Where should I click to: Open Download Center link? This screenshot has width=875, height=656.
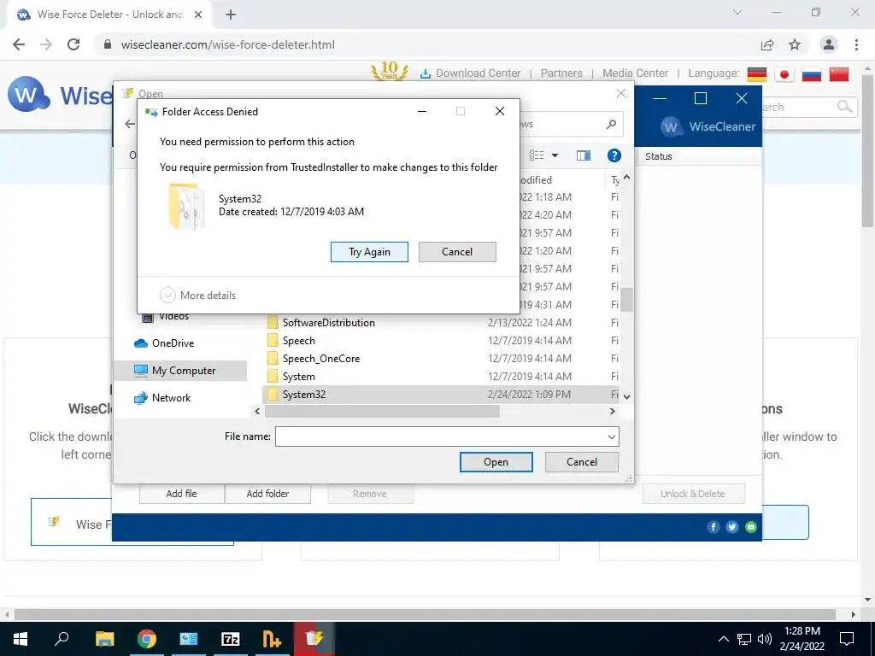(x=471, y=73)
